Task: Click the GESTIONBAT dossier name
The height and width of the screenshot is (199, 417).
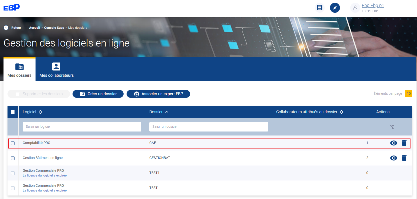Action: pyautogui.click(x=160, y=158)
